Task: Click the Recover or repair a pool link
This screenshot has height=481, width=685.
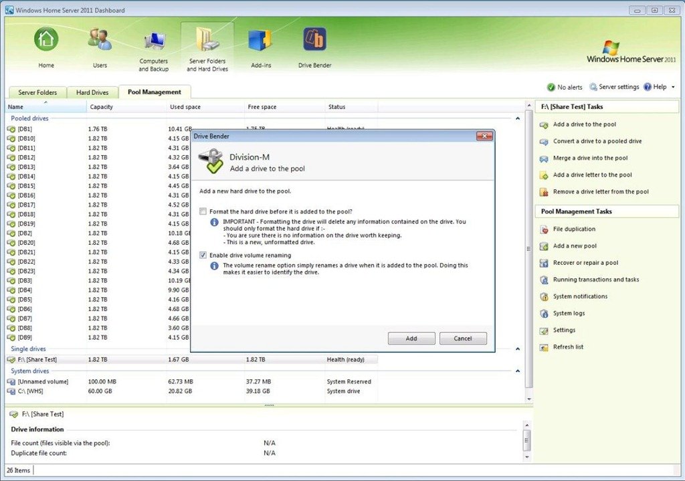Action: coord(585,262)
